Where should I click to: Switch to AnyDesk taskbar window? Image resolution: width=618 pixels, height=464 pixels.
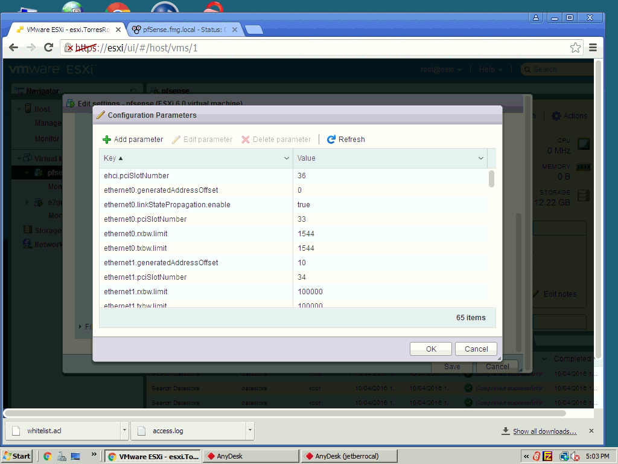coord(250,457)
